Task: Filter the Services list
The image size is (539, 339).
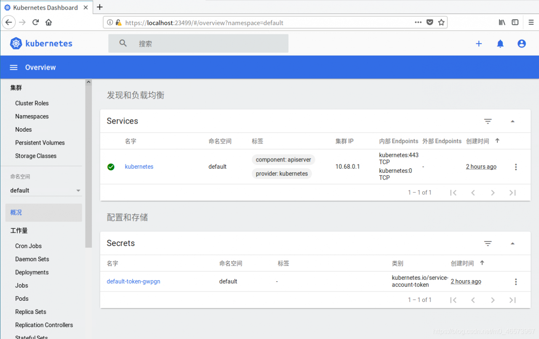Action: point(488,121)
